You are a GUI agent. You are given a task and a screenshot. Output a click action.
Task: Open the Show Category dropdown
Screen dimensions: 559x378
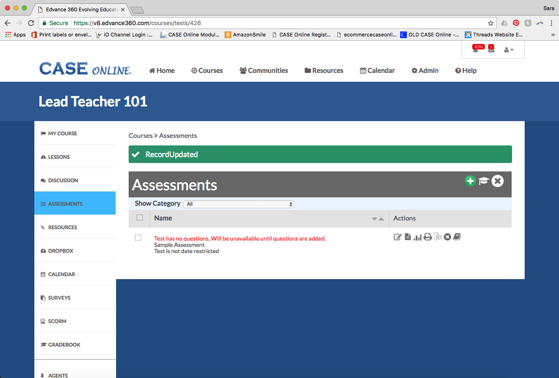[239, 204]
